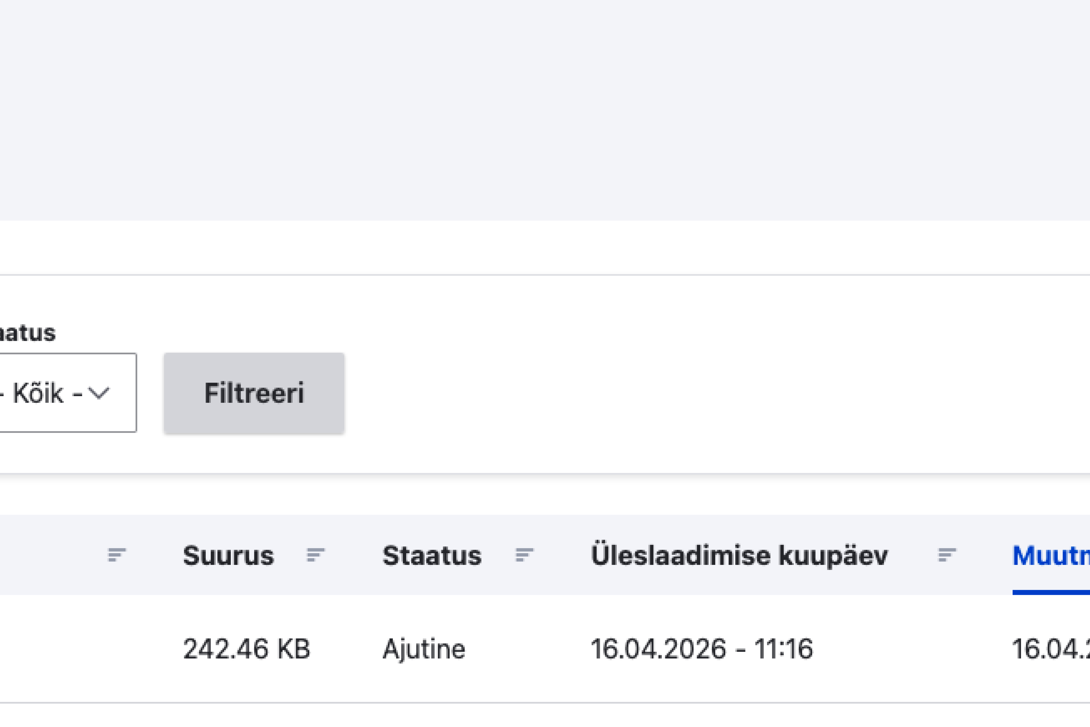1090x727 pixels.
Task: Click the chevron arrow in status dropdown
Action: click(x=99, y=393)
